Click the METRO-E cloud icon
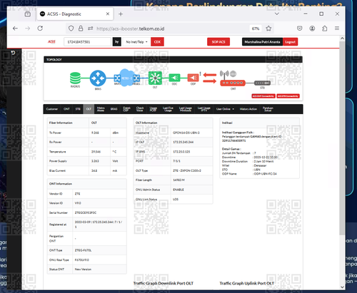 (126, 78)
